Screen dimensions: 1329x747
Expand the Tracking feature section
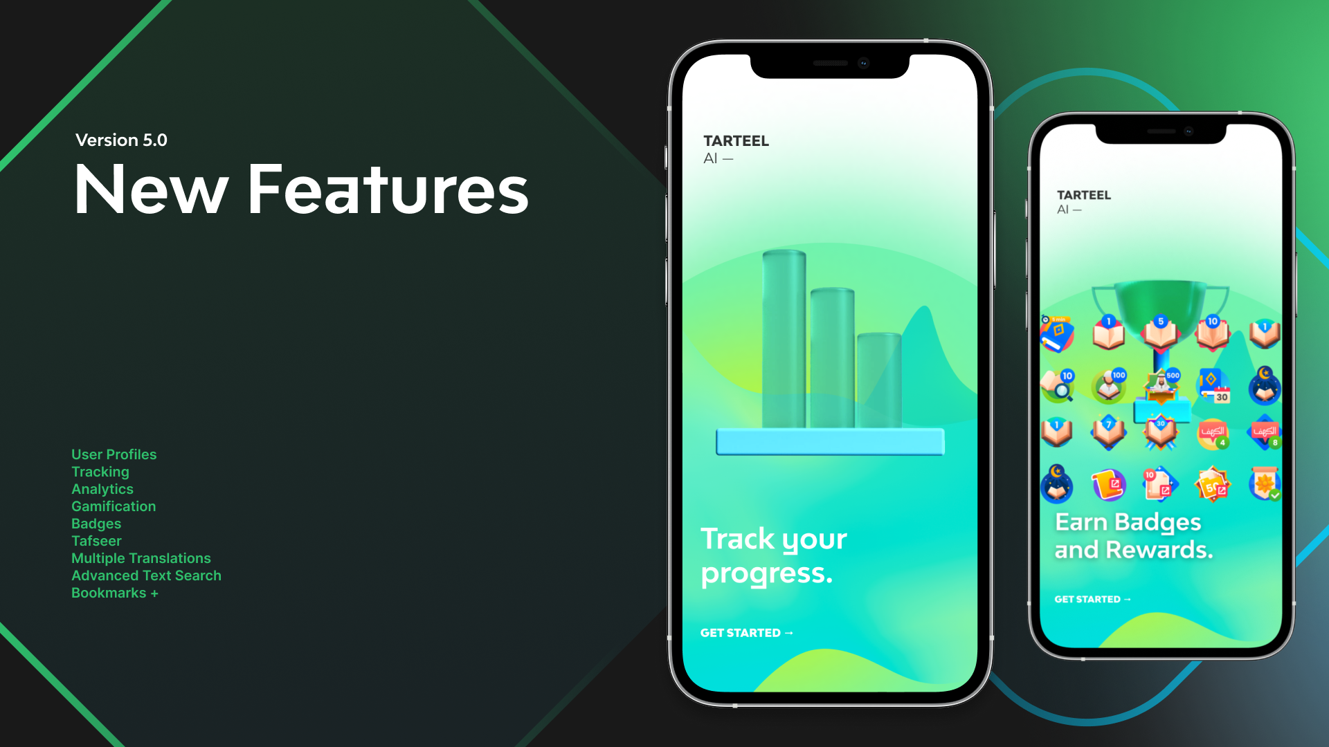coord(100,472)
